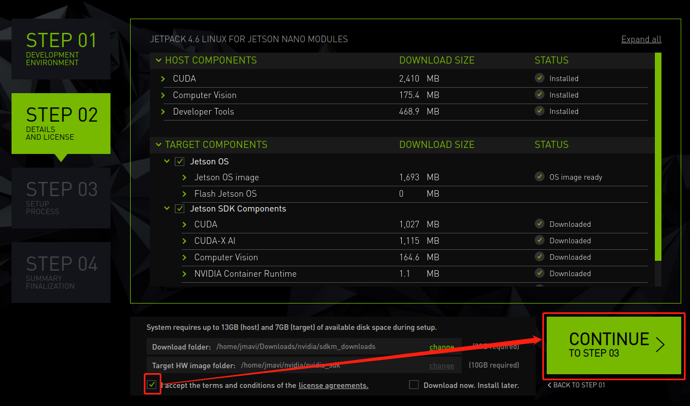Collapse the HOST COMPONENTS section
Screen dimensions: 690x406
click(158, 60)
